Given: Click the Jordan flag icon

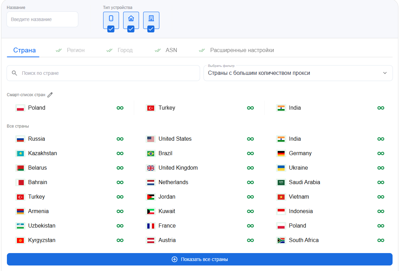Looking at the screenshot, I should click(151, 197).
